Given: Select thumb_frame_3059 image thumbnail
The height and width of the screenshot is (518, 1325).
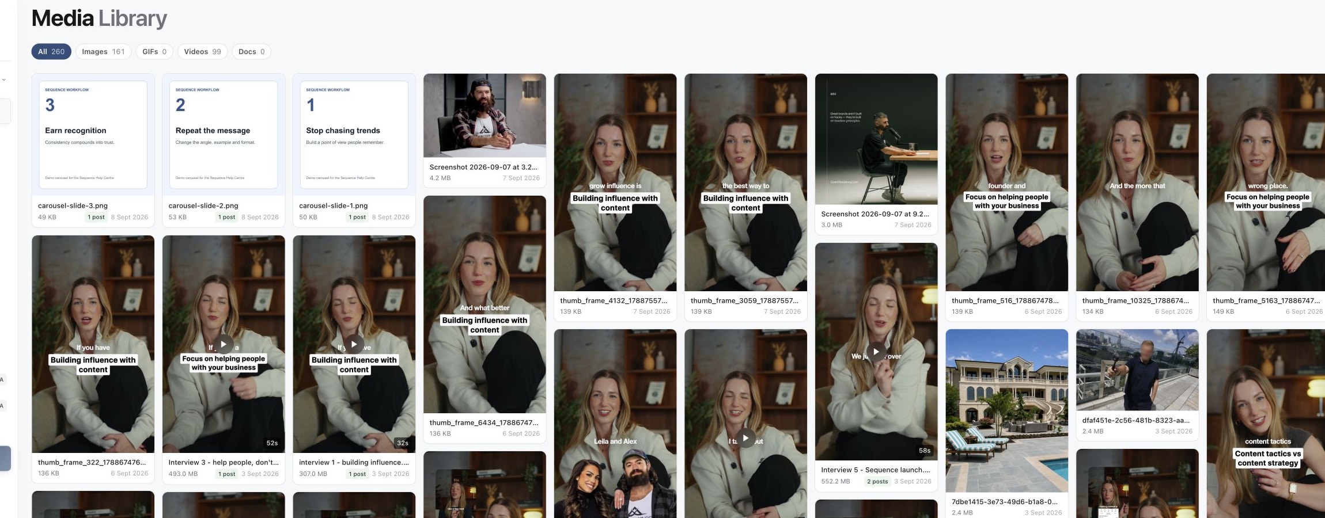Looking at the screenshot, I should pyautogui.click(x=745, y=182).
